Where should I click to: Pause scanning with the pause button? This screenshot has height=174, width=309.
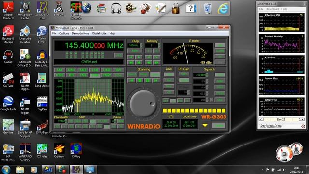(x=148, y=81)
